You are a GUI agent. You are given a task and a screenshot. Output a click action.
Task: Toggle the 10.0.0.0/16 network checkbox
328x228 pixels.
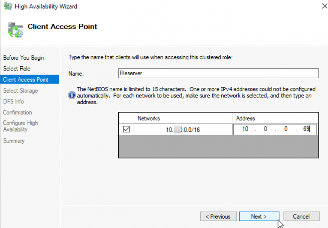point(126,129)
